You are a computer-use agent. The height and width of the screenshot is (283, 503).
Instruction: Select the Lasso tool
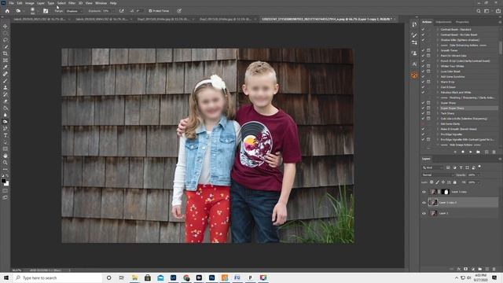click(6, 40)
